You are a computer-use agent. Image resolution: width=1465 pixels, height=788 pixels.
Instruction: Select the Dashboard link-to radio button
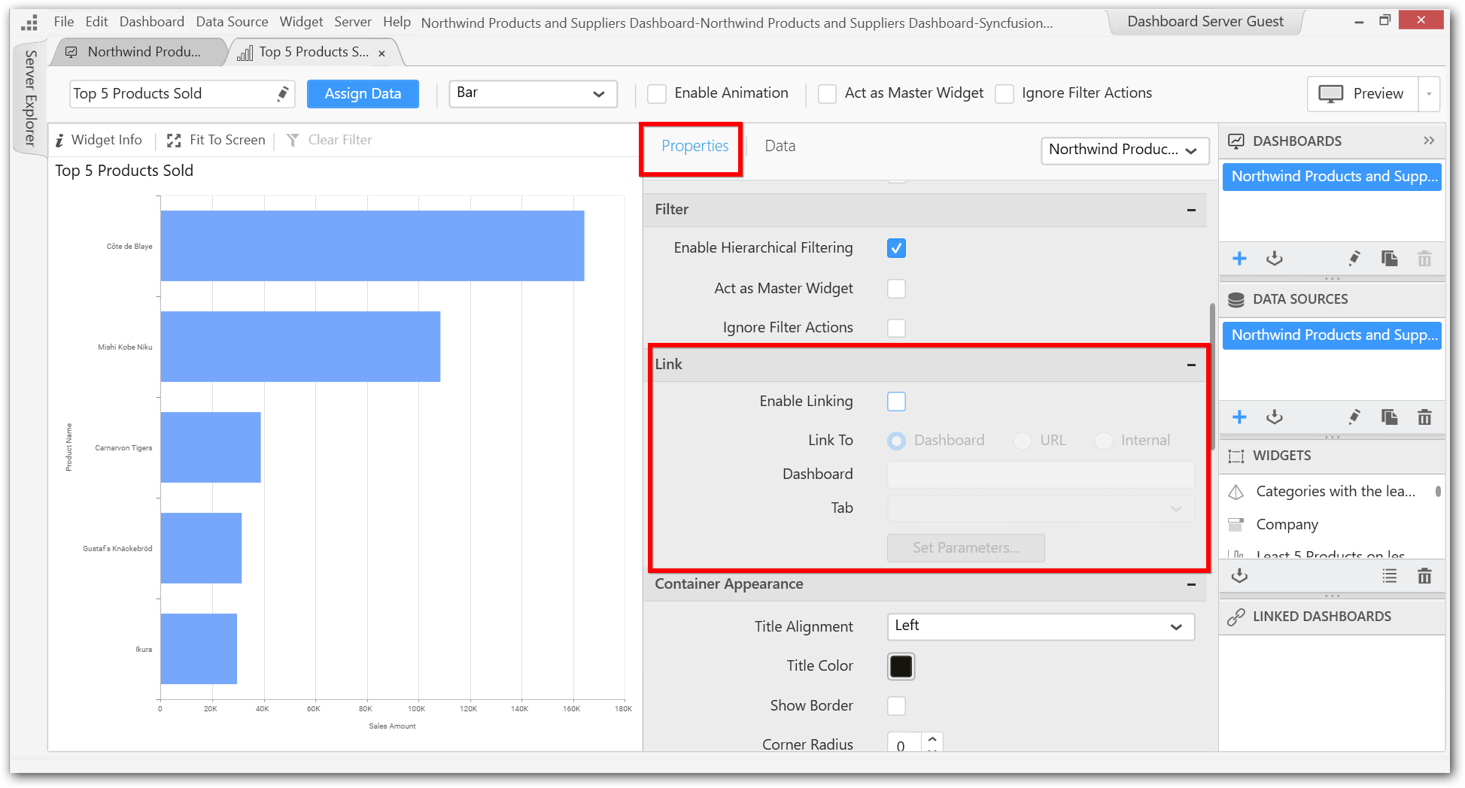[x=896, y=441]
